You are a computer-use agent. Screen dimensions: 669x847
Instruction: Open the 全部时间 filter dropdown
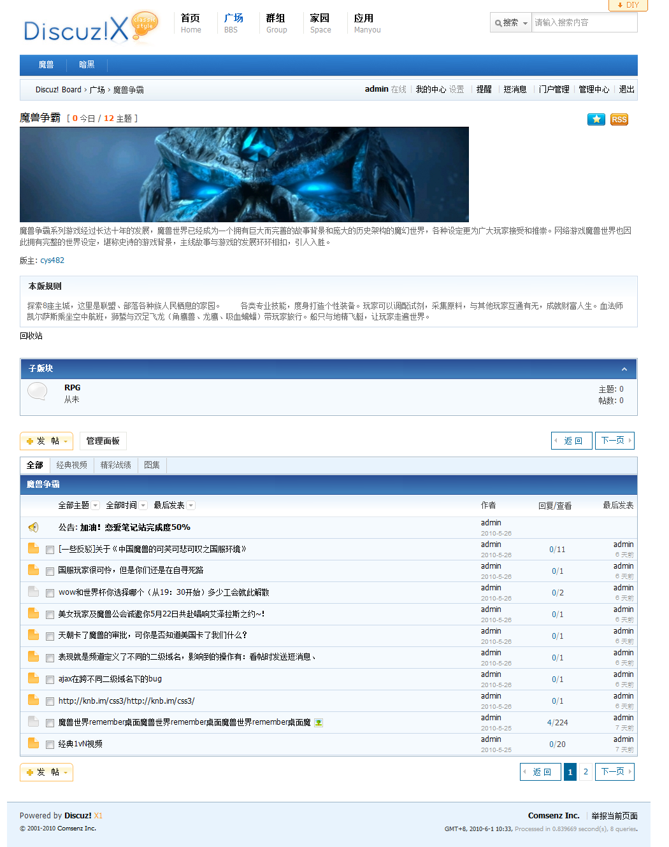pyautogui.click(x=126, y=505)
